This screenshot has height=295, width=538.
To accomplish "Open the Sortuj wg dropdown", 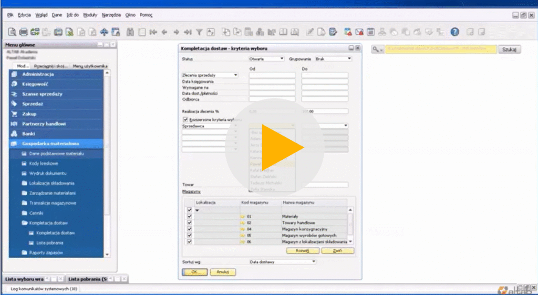I will pyautogui.click(x=283, y=261).
